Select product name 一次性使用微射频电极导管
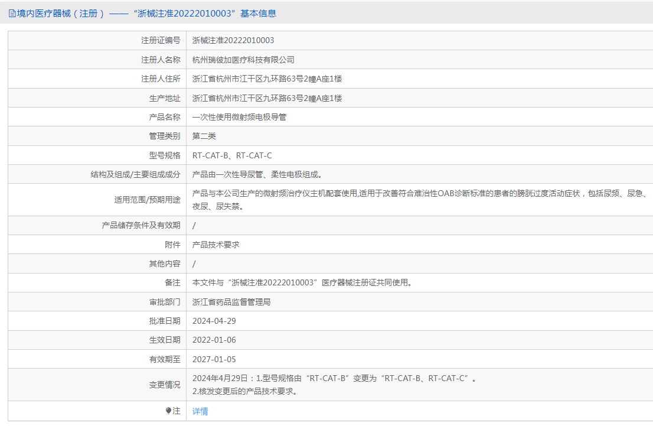 tap(239, 117)
